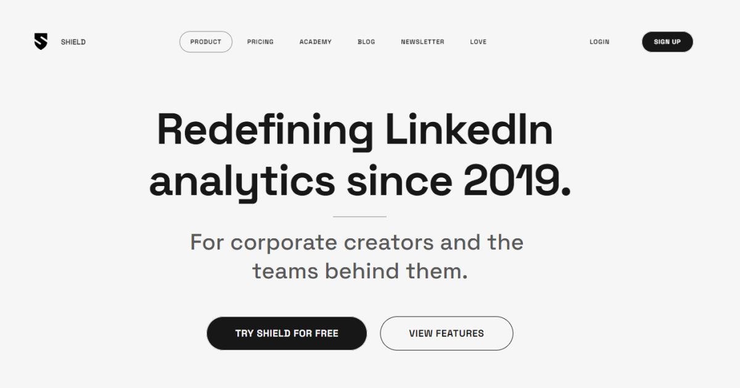Viewport: 740px width, 388px height.
Task: Create a new account via Sign Up
Action: coord(667,42)
